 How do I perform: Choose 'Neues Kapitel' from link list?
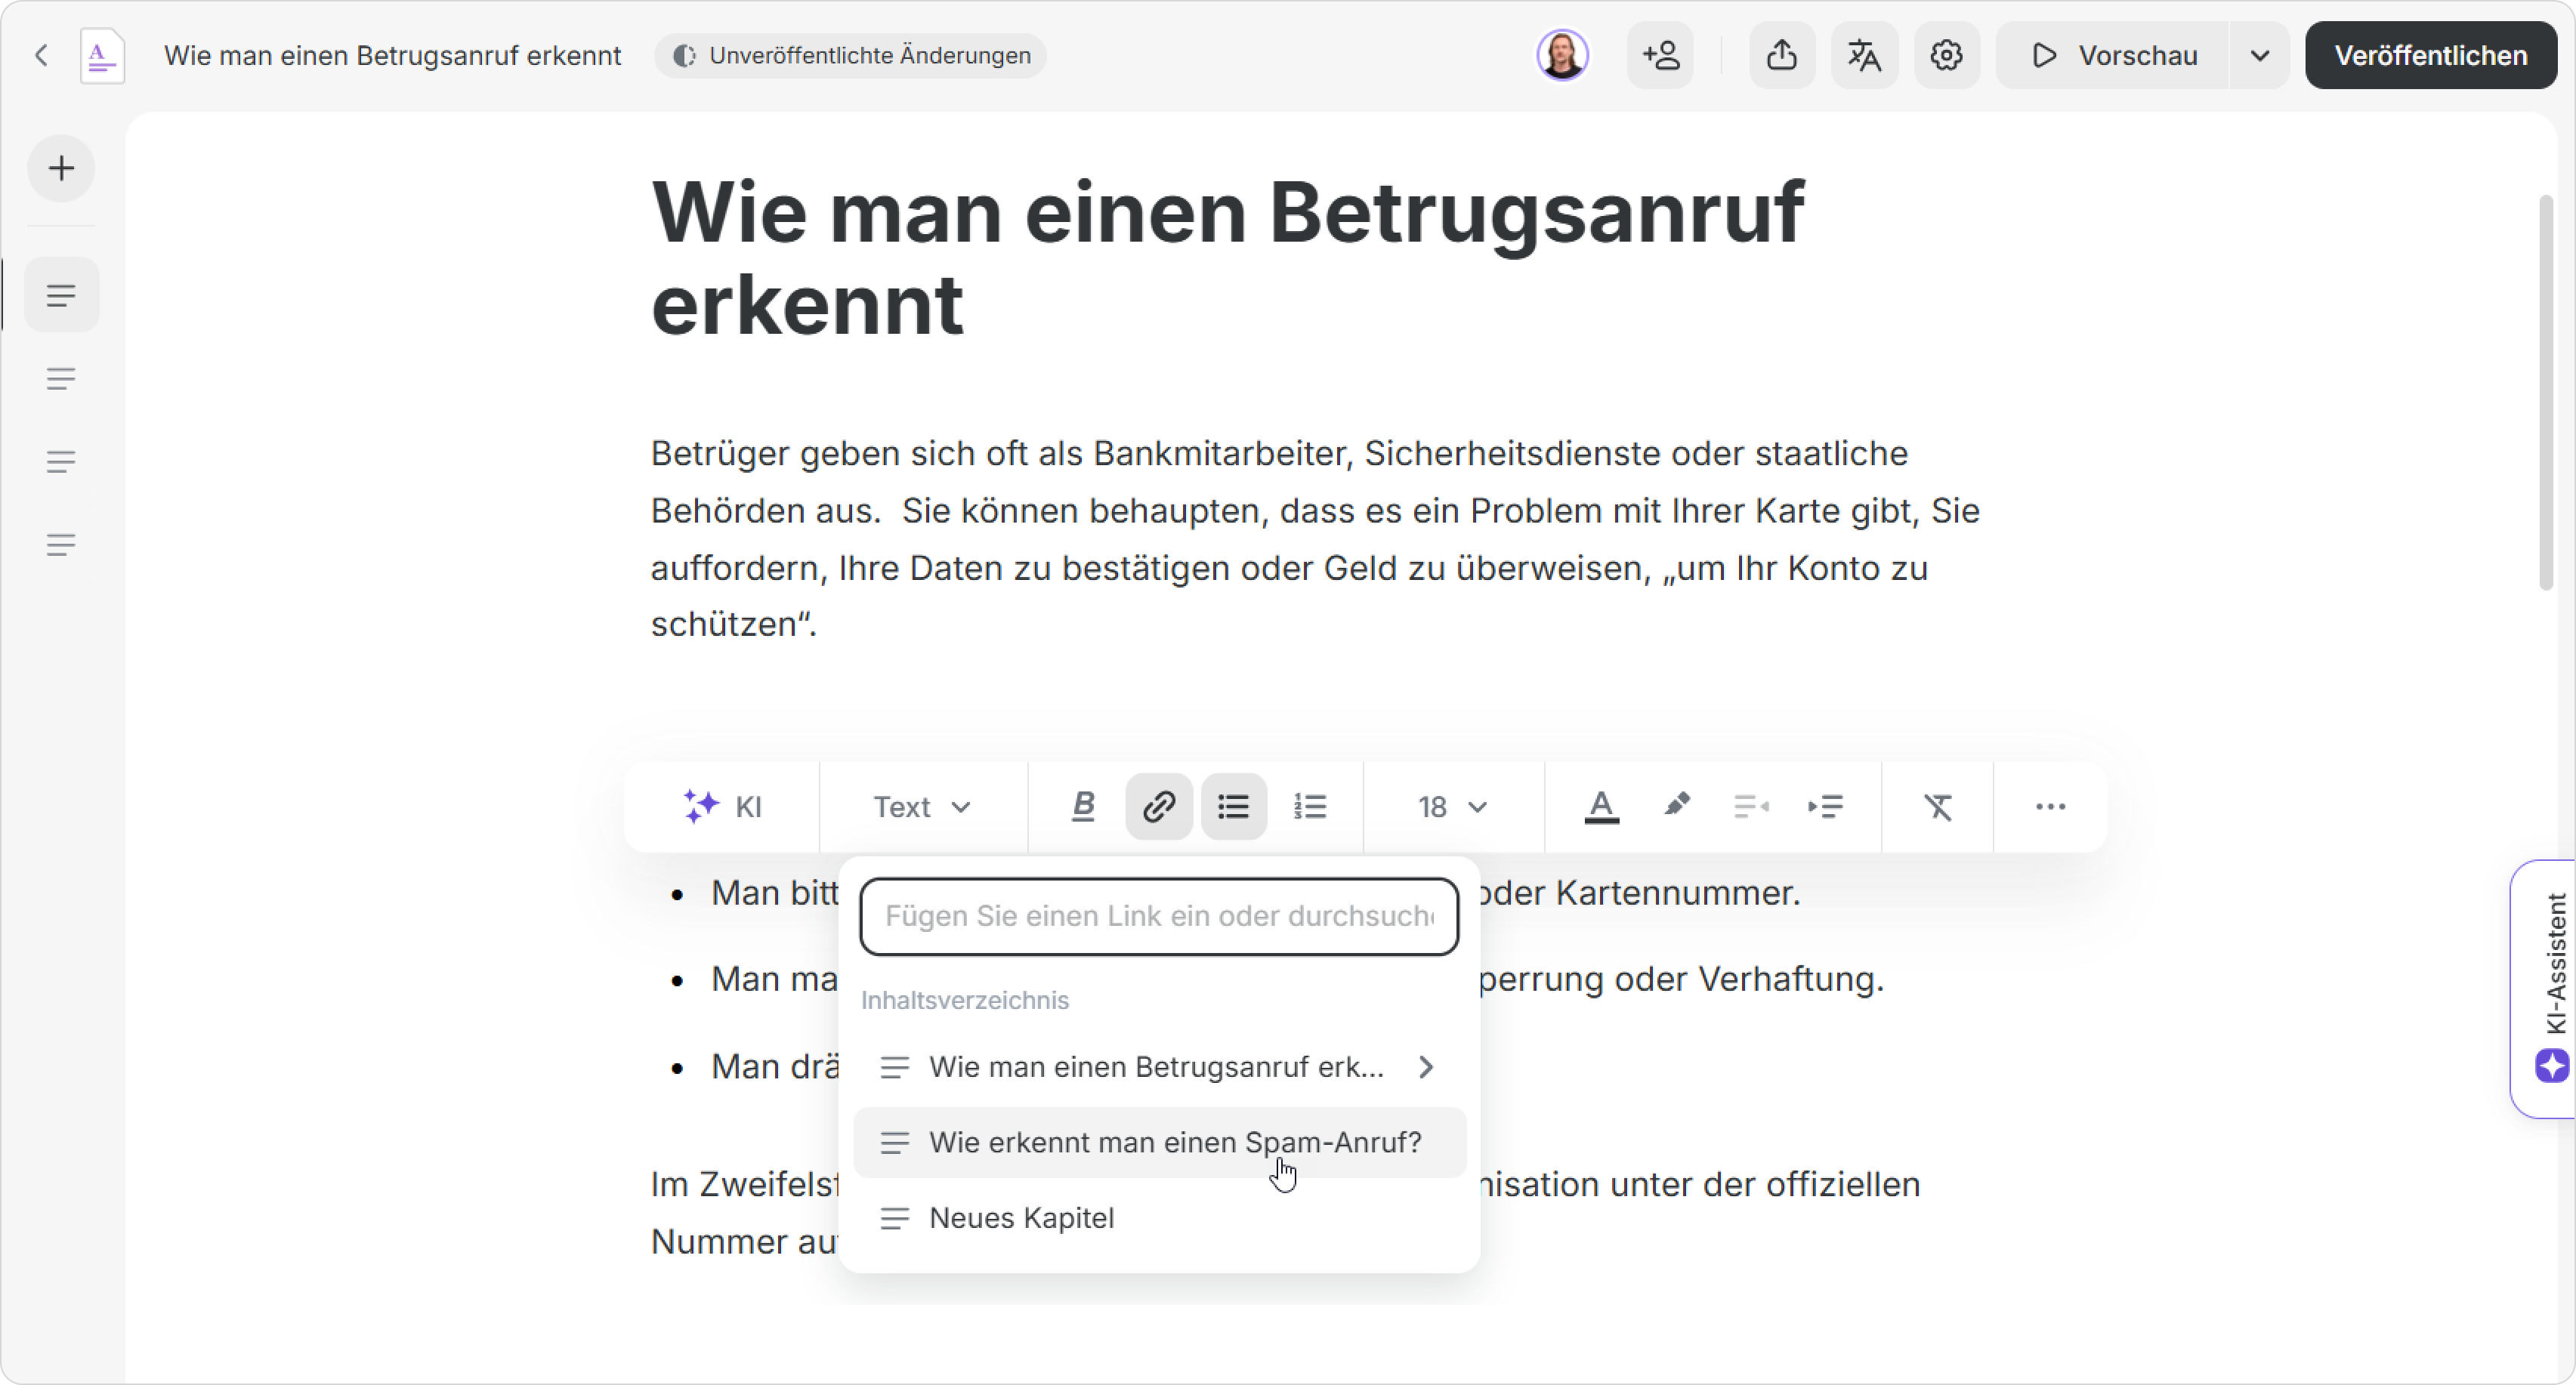point(1021,1218)
